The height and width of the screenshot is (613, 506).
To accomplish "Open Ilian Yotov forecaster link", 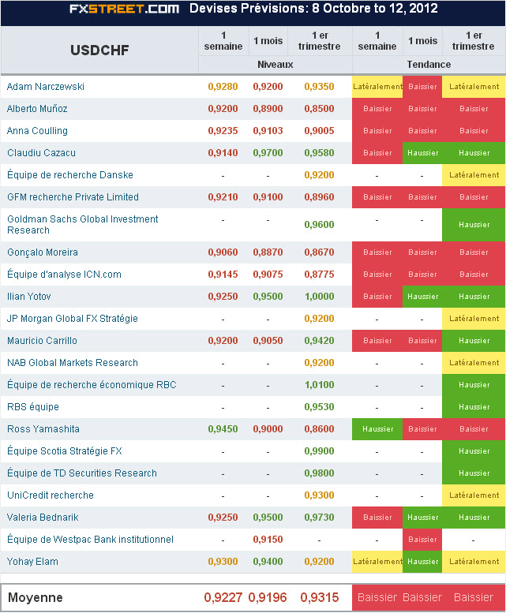I will (x=29, y=297).
